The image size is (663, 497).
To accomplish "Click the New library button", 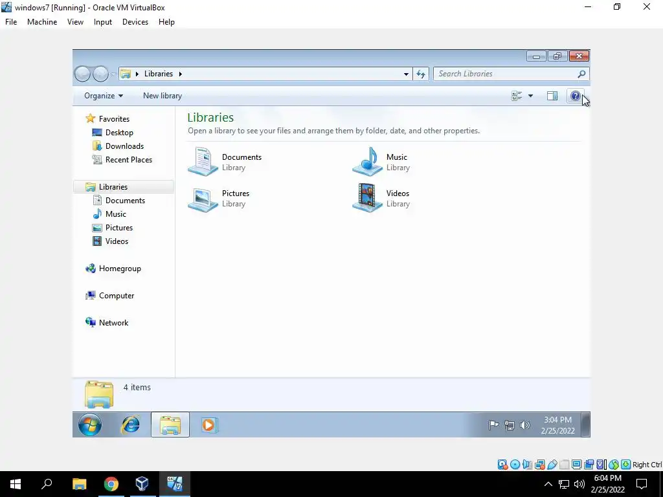I will point(163,96).
